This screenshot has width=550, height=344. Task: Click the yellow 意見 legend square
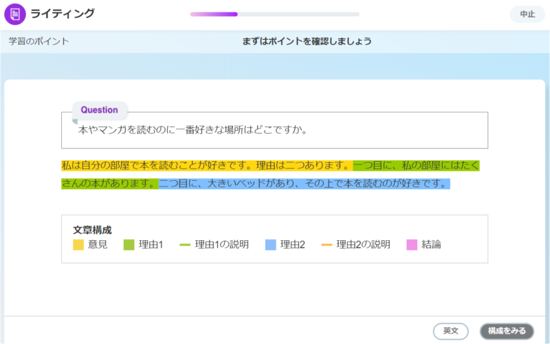pos(78,245)
